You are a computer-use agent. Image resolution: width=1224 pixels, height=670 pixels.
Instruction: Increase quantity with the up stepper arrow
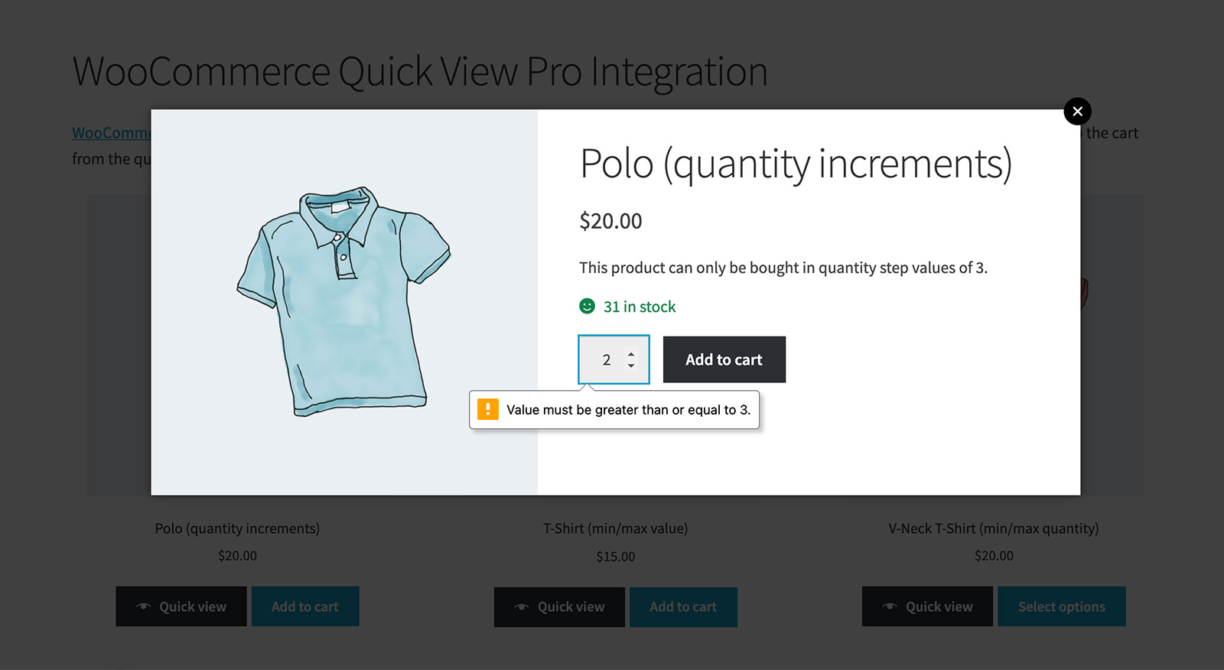(x=631, y=354)
